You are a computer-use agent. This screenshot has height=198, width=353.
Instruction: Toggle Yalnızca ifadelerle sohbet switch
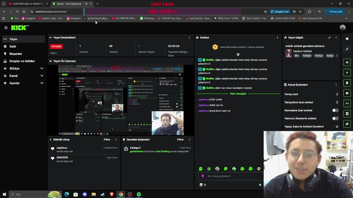[335, 119]
